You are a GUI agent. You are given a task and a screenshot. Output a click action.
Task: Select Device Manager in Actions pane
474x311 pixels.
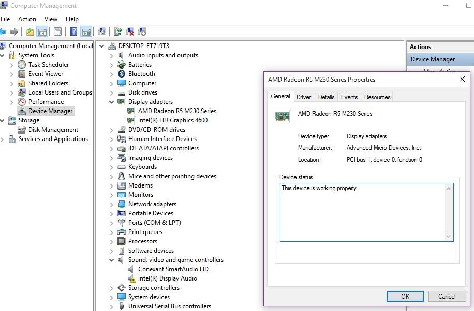pyautogui.click(x=433, y=59)
